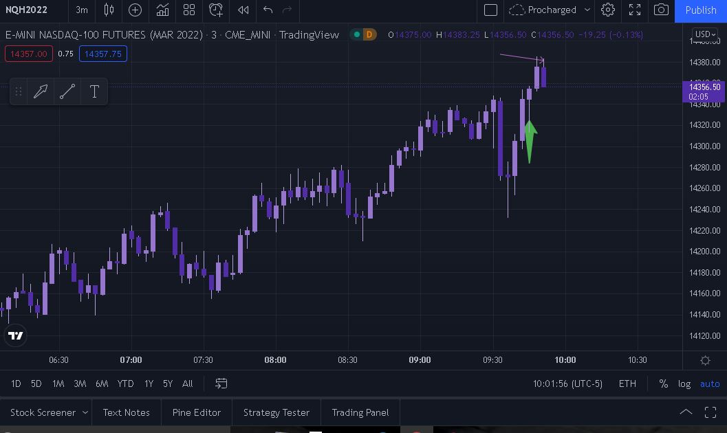Switch to the Pine Editor tab
The height and width of the screenshot is (433, 727).
click(197, 412)
